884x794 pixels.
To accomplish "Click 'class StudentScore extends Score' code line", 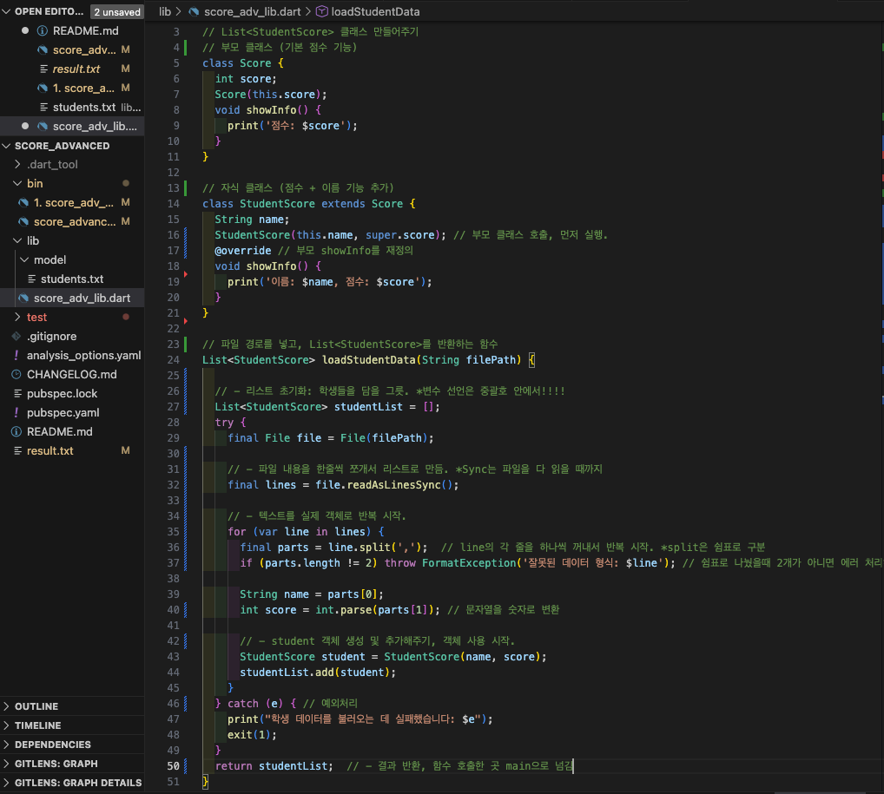I will coord(309,203).
